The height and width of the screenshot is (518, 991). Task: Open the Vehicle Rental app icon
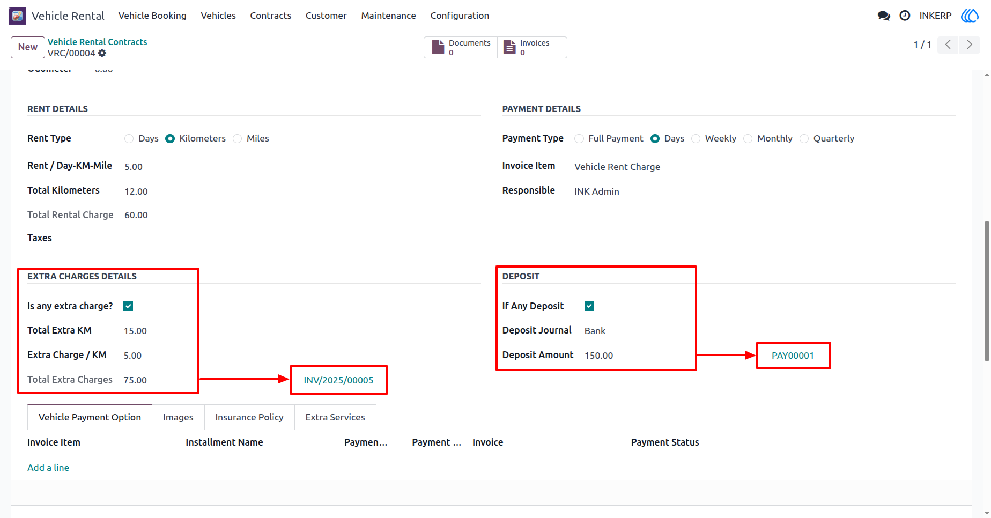point(17,16)
